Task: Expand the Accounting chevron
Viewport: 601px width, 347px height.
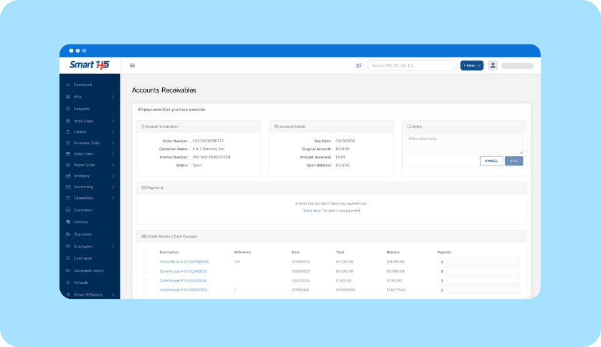Action: [x=113, y=187]
